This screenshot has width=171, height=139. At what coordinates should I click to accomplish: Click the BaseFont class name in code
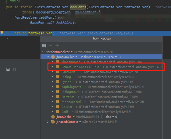(38, 23)
